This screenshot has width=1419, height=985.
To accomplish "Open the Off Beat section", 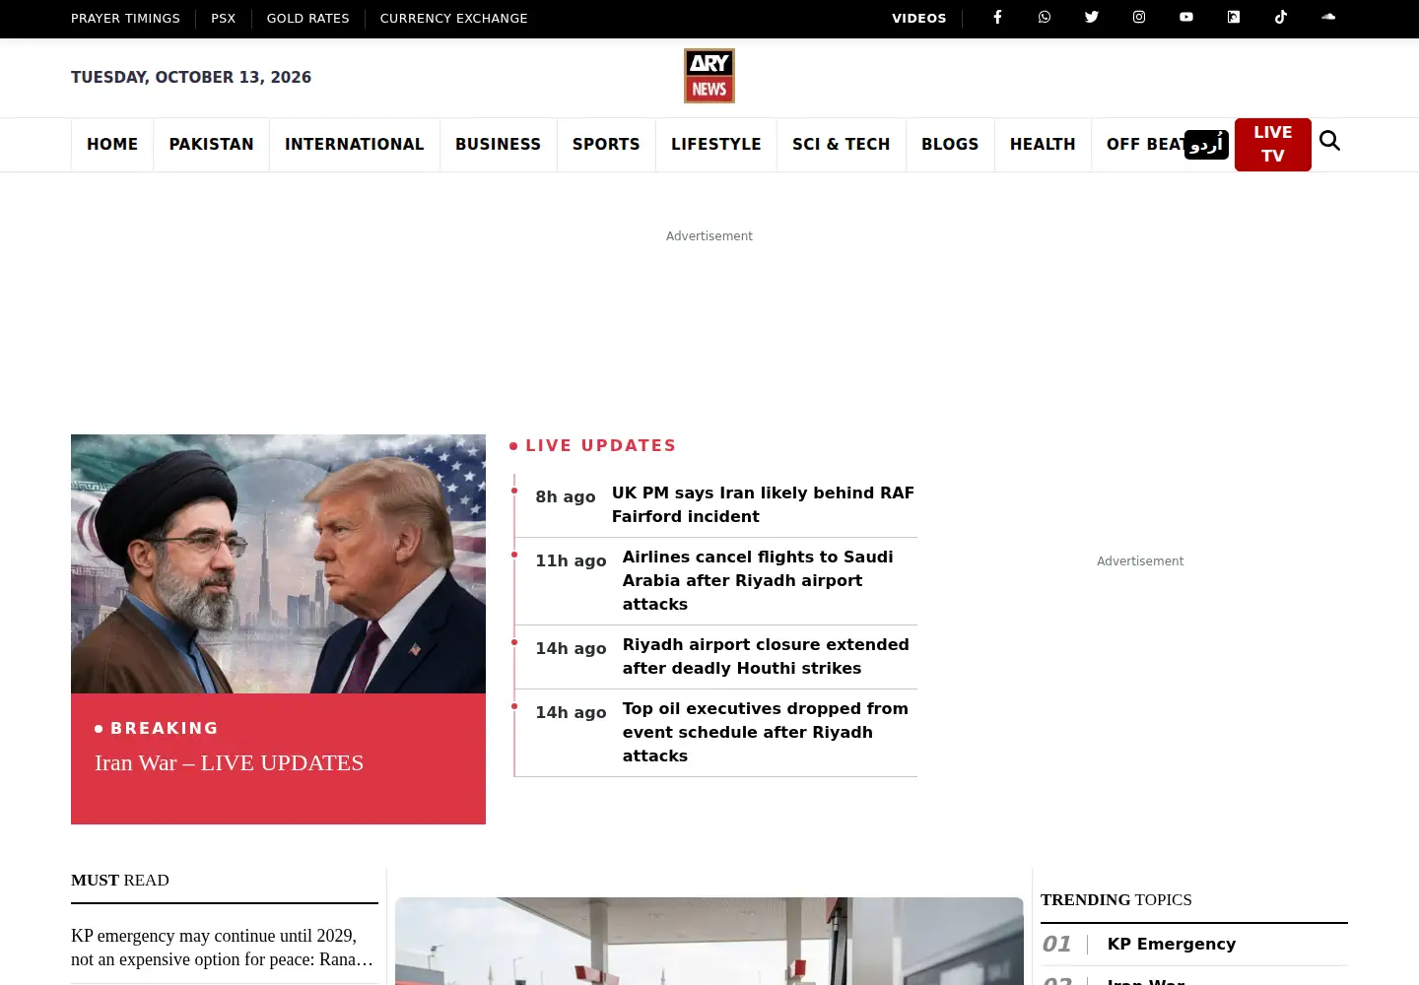I will click(x=1143, y=145).
